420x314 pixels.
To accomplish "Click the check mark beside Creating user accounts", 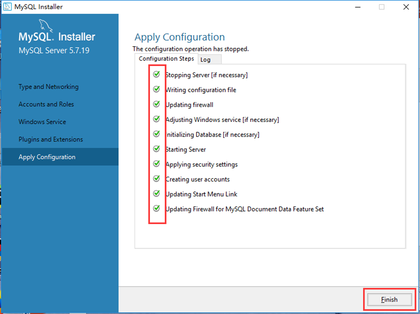I will [x=156, y=179].
